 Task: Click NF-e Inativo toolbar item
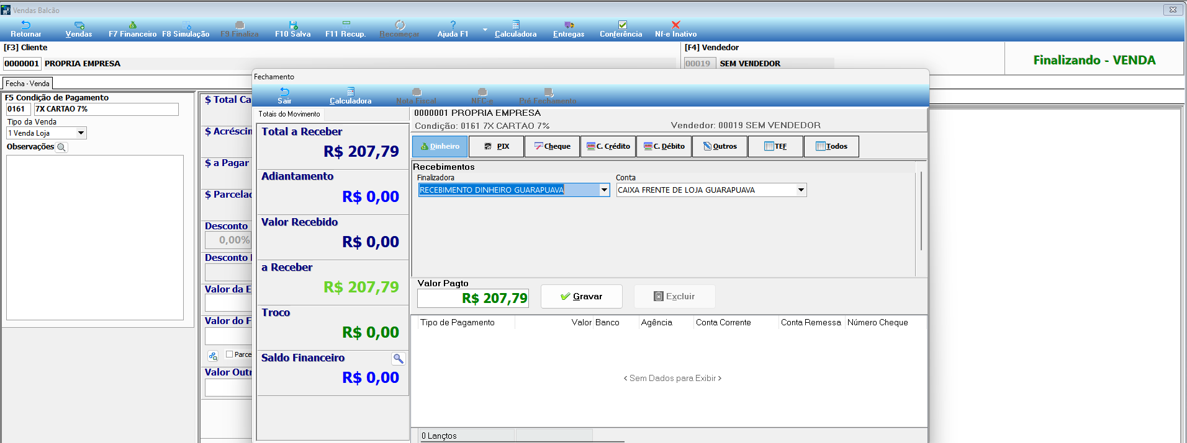point(675,29)
